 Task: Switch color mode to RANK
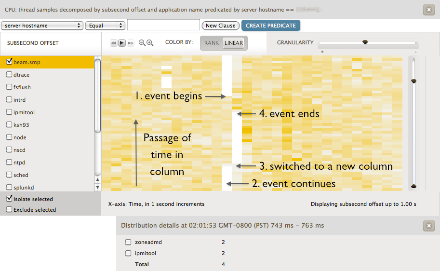point(211,43)
